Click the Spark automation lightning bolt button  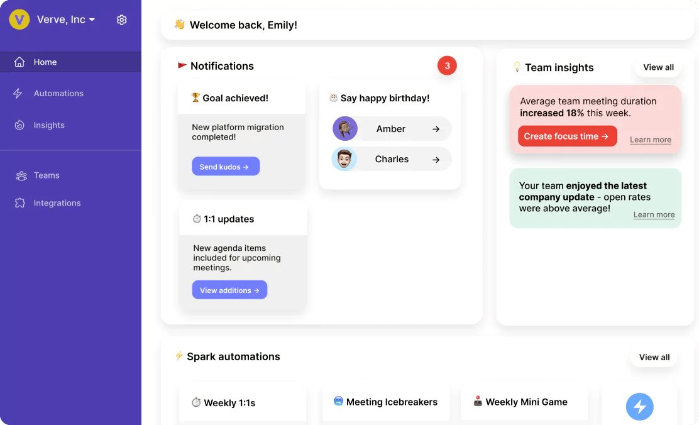(639, 407)
